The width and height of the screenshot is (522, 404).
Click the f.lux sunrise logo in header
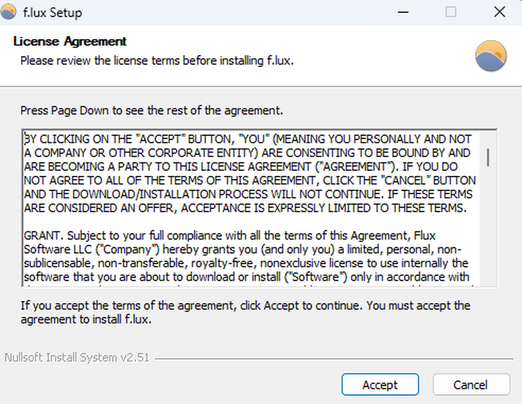tap(491, 56)
